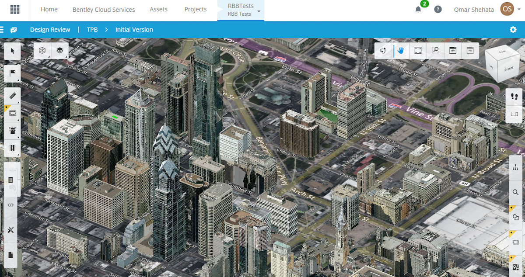Open the Home tab
The image size is (525, 277).
pos(49,9)
